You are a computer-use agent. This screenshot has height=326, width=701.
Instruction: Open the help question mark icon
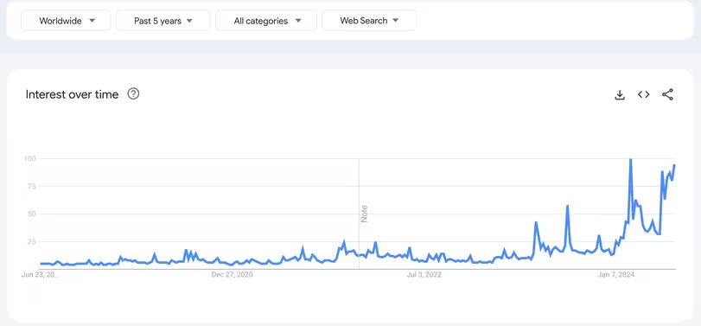pos(133,94)
